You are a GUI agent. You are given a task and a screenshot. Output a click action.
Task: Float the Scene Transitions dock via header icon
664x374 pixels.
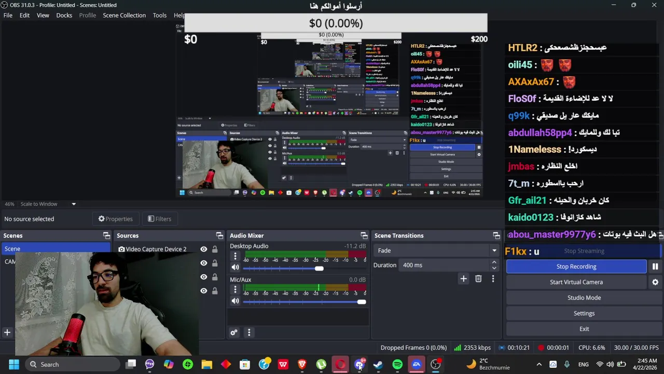point(496,236)
